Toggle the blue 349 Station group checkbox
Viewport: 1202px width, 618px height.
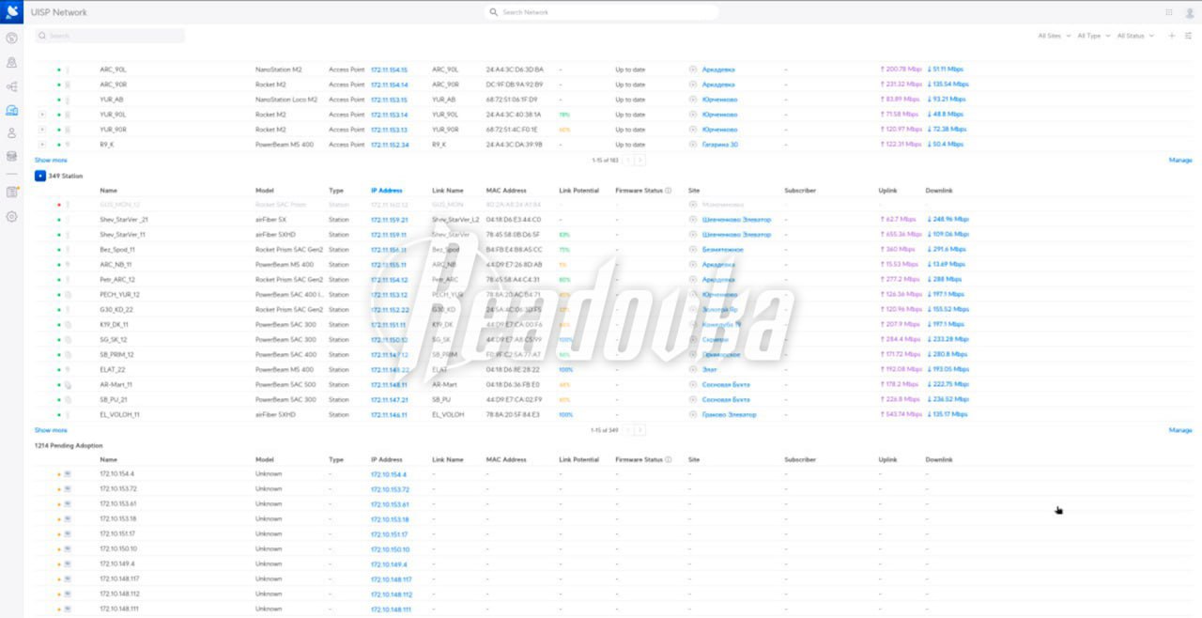(39, 176)
